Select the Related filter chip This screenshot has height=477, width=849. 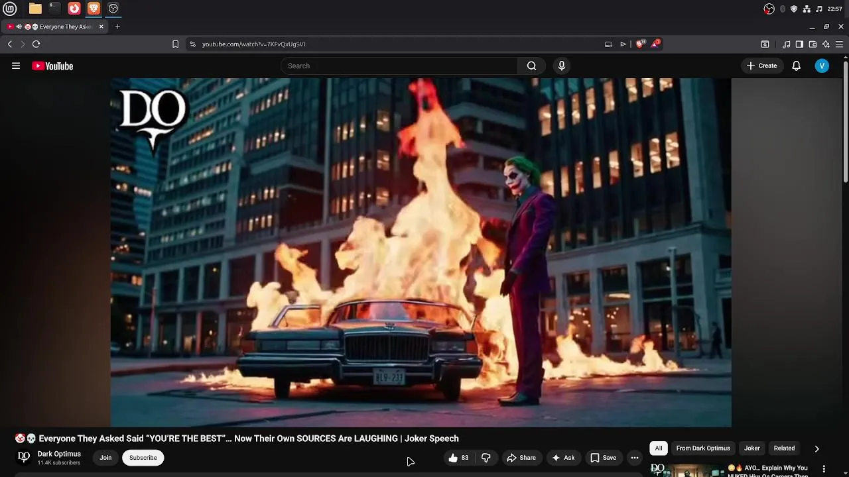[784, 449]
